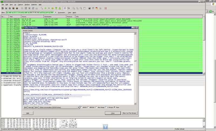The height and width of the screenshot is (131, 216).
Task: Toggle packet colorize toolbar icon
Action: pos(65,8)
